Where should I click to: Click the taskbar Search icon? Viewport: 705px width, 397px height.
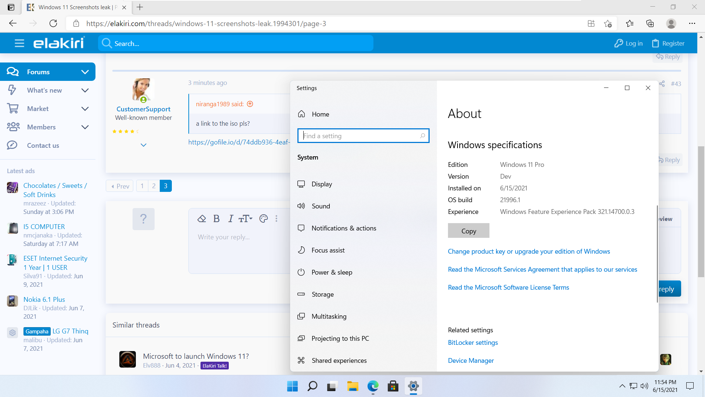click(312, 386)
